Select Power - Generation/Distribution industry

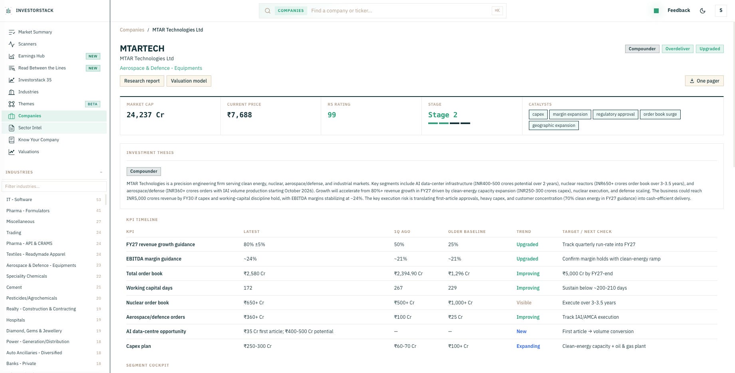coord(54,341)
